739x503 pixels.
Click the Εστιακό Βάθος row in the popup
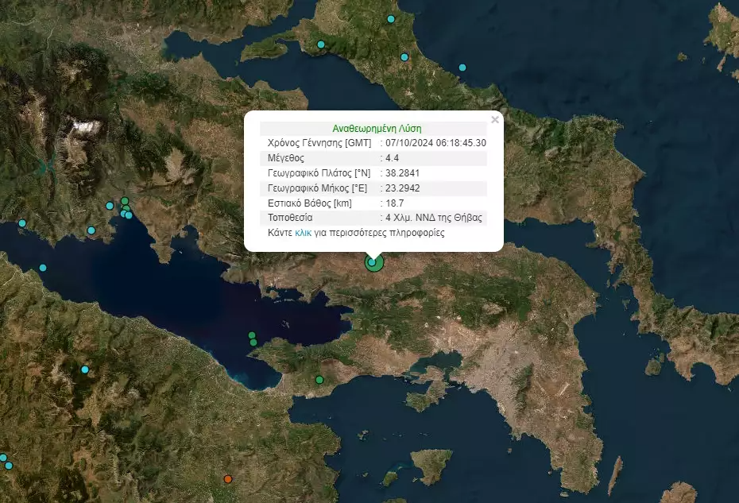point(373,203)
